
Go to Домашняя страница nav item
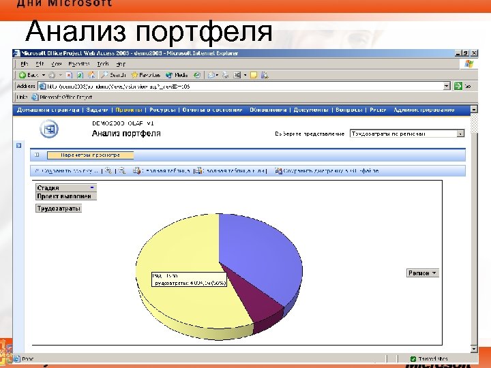48,110
